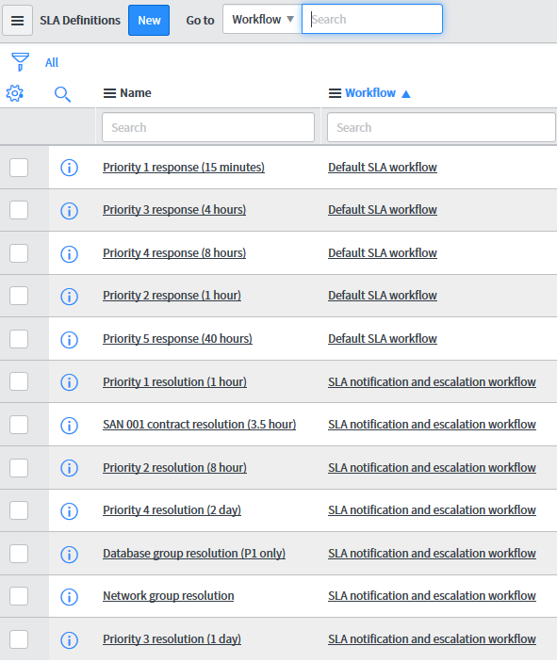Open the list hamburger menu beside SLA Definitions
The width and height of the screenshot is (557, 662).
coord(17,21)
